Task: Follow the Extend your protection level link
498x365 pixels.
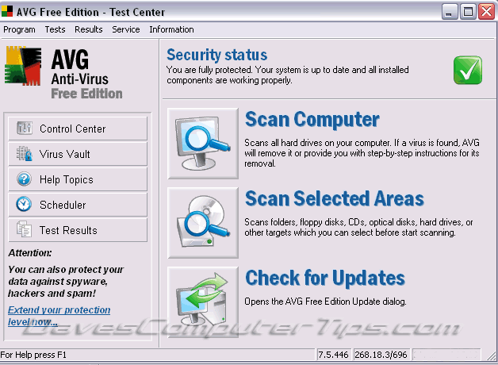Action: (x=59, y=316)
